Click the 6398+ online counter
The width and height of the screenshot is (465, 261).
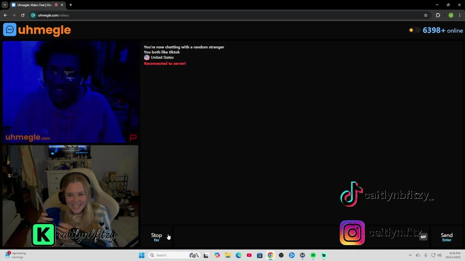tap(442, 30)
